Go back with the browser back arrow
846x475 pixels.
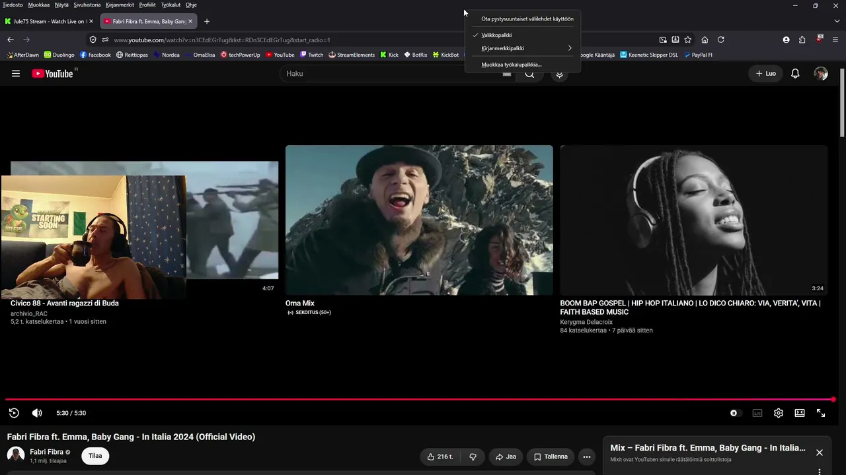(x=11, y=40)
